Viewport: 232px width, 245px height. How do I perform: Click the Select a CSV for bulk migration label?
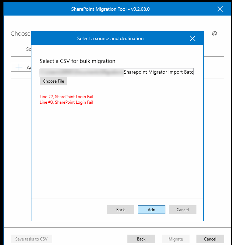click(77, 61)
